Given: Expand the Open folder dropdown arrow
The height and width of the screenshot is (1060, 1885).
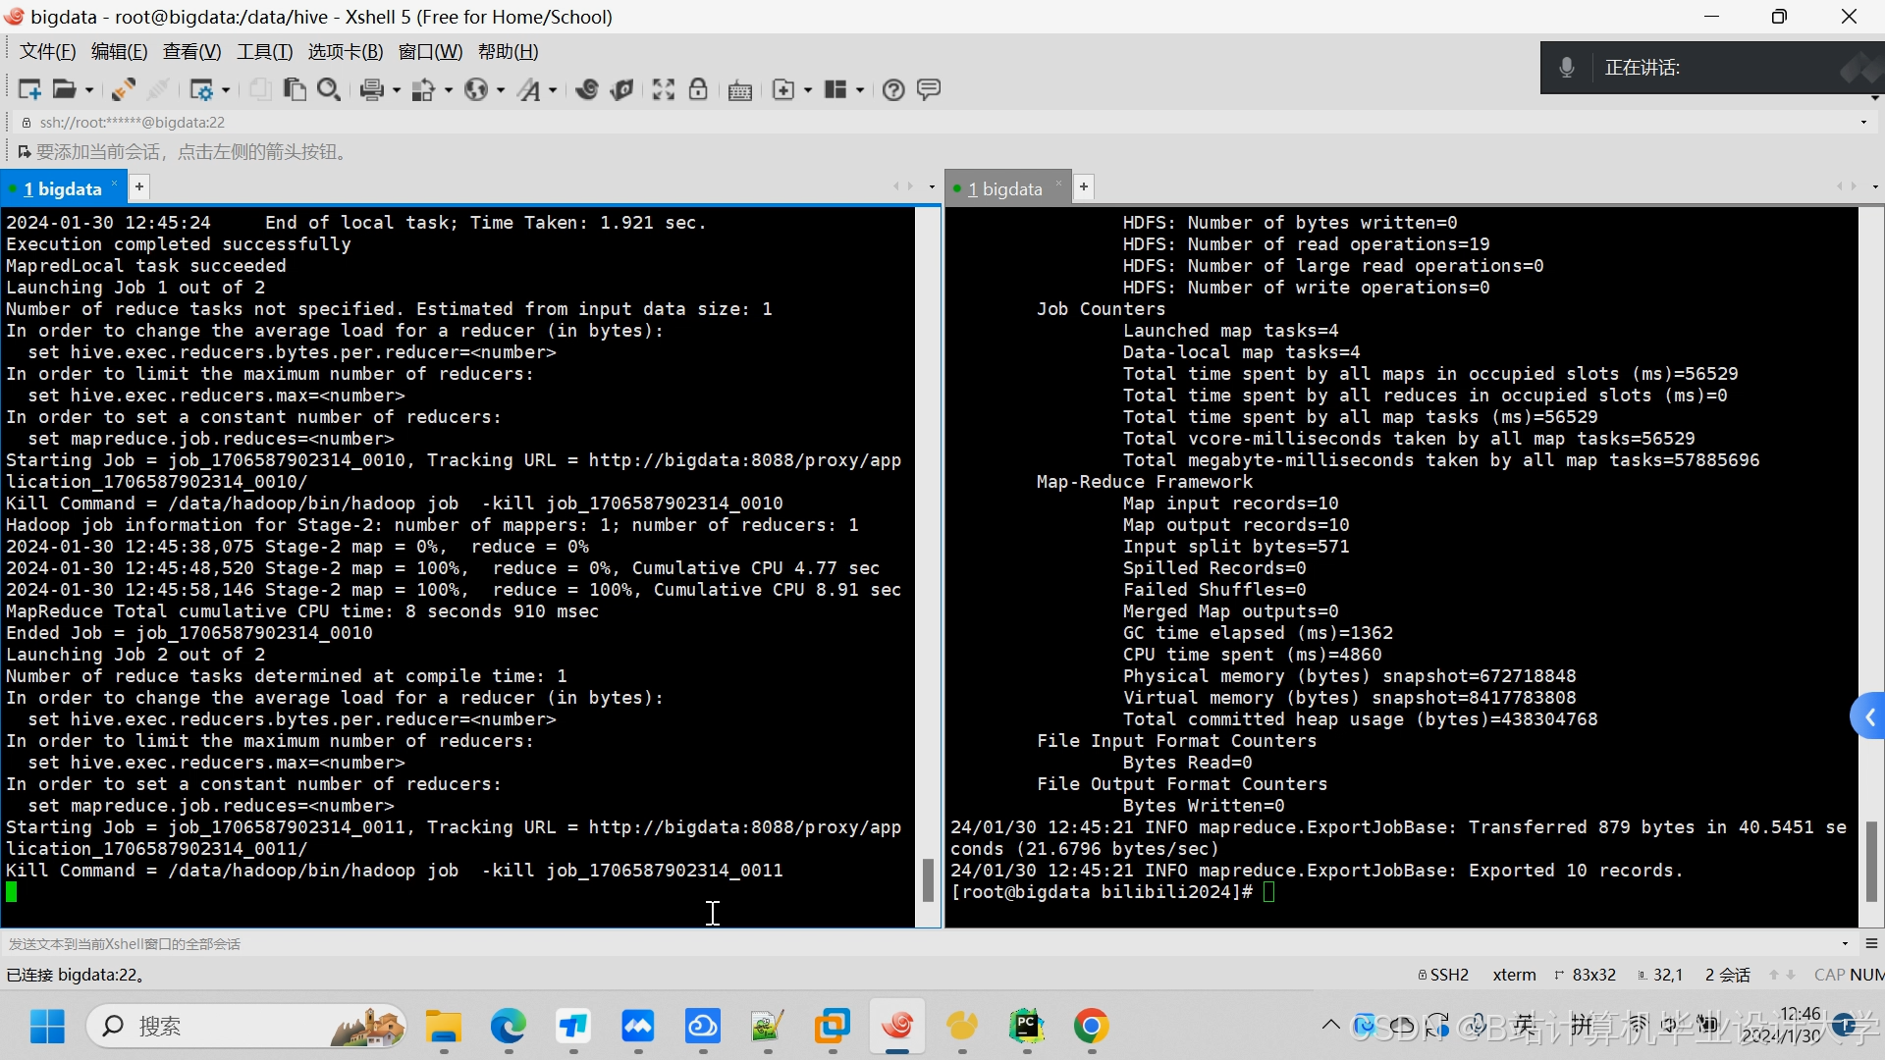Looking at the screenshot, I should [89, 90].
